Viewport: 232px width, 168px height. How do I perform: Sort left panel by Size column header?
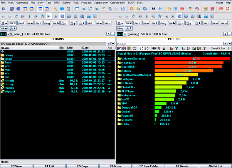pos(74,48)
